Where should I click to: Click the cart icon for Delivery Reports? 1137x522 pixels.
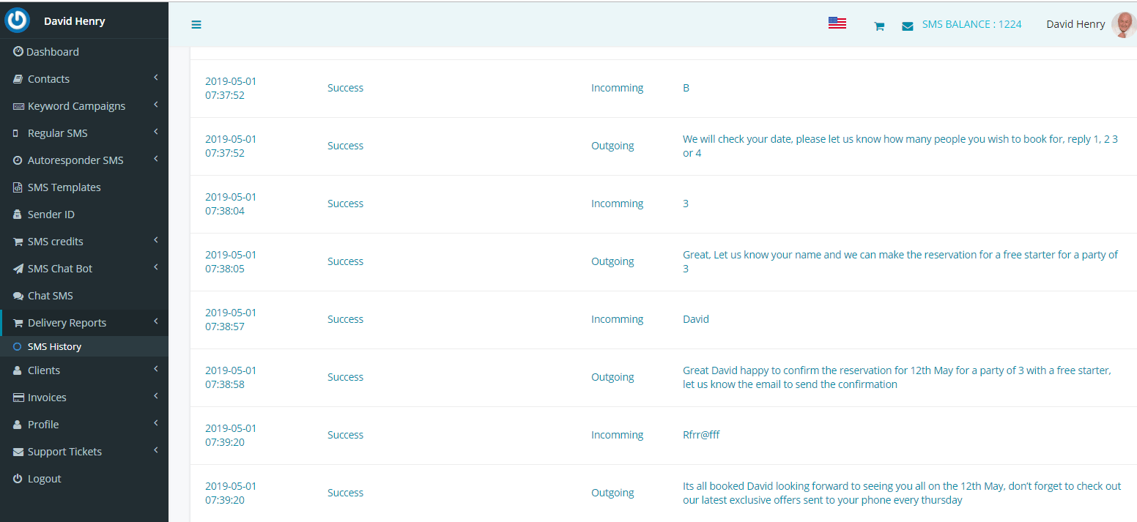tap(18, 323)
